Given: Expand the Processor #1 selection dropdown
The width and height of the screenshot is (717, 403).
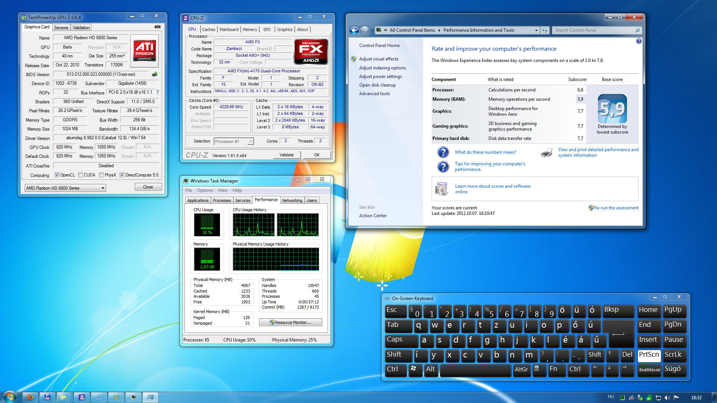Looking at the screenshot, I should click(x=251, y=141).
